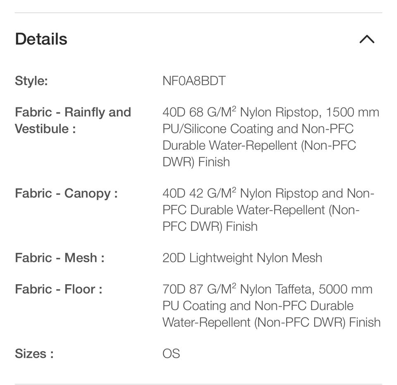Screen dimensions: 397x385
Task: Click the "20D Lightweight Nylon Mesh" value
Action: pos(242,258)
